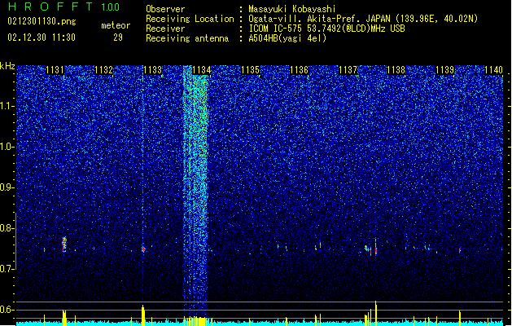Click the 0.6 kHz axis label
The width and height of the screenshot is (512, 326).
click(7, 310)
